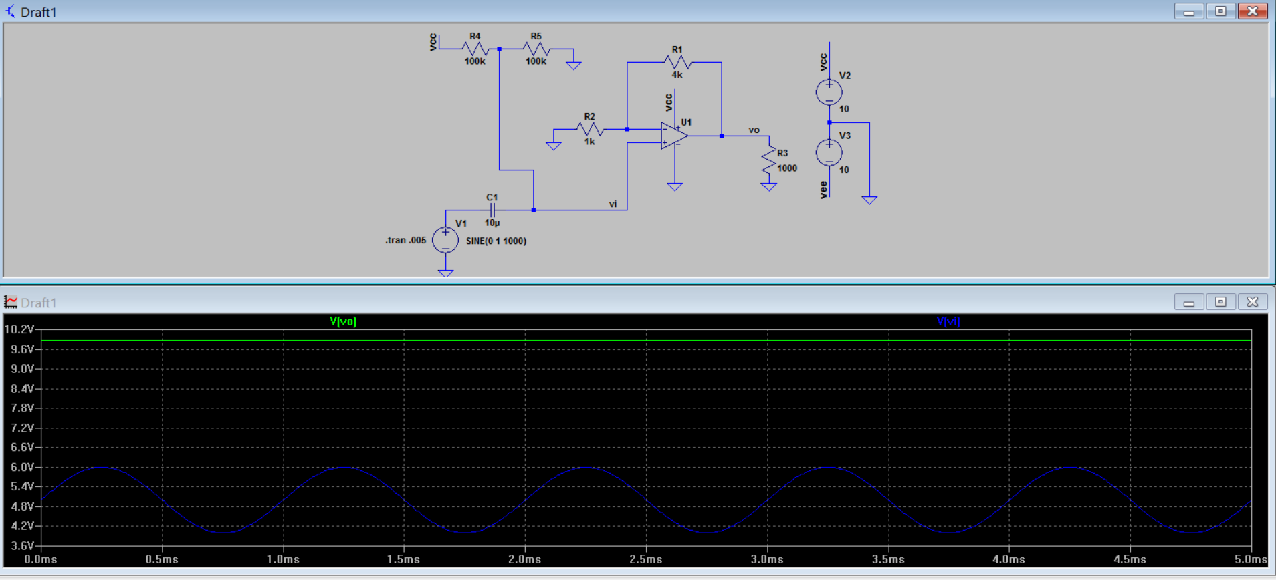This screenshot has width=1276, height=580.
Task: Click the vi net label
Action: 613,204
